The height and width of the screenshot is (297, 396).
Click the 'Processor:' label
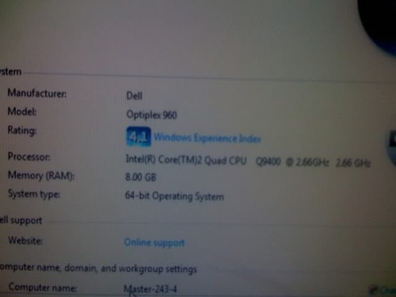click(29, 157)
